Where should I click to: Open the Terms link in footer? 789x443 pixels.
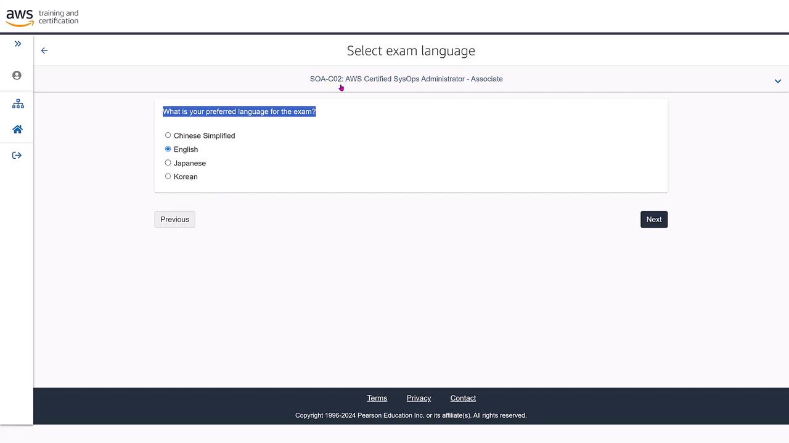(x=377, y=398)
